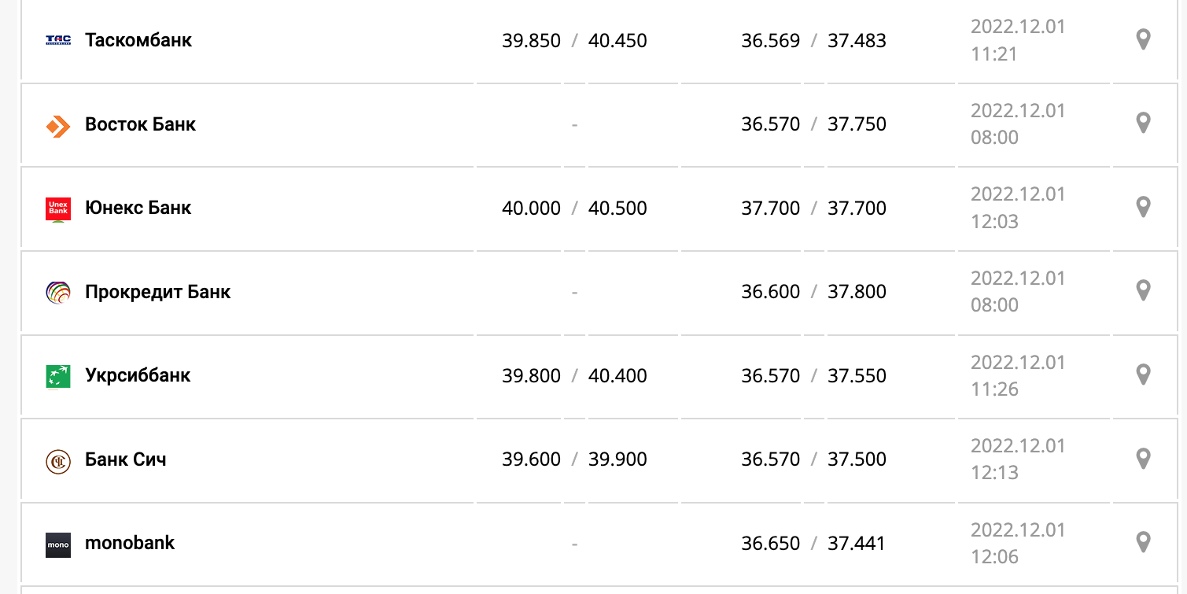1187x594 pixels.
Task: Click the Банк Сич logo icon
Action: point(58,460)
